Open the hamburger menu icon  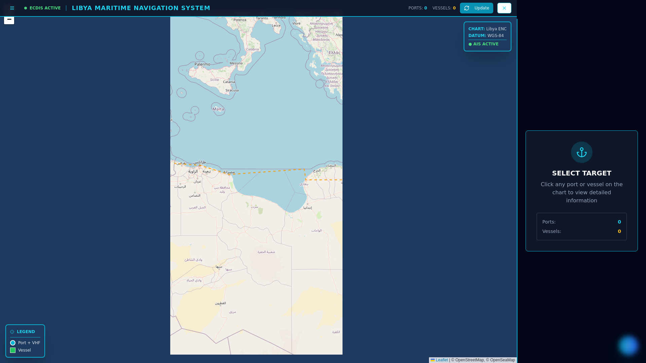(x=12, y=8)
